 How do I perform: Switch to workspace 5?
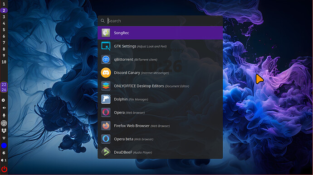click(4, 30)
